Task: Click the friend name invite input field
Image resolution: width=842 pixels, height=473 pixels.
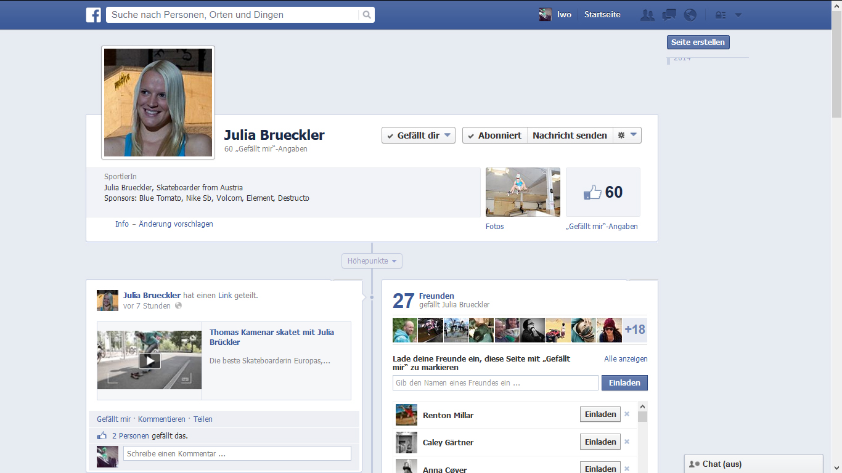Action: click(495, 382)
